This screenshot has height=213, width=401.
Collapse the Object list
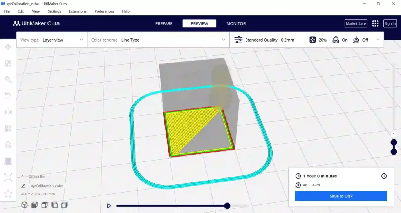22,177
